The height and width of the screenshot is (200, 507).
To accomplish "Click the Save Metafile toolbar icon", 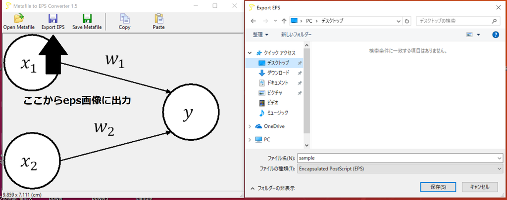I will click(x=87, y=22).
